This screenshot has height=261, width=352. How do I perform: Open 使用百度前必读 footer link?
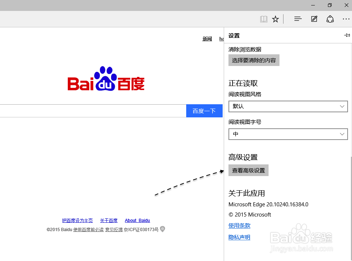coord(89,230)
